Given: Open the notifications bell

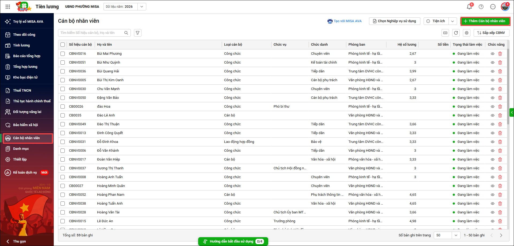Looking at the screenshot, I should click(x=469, y=7).
